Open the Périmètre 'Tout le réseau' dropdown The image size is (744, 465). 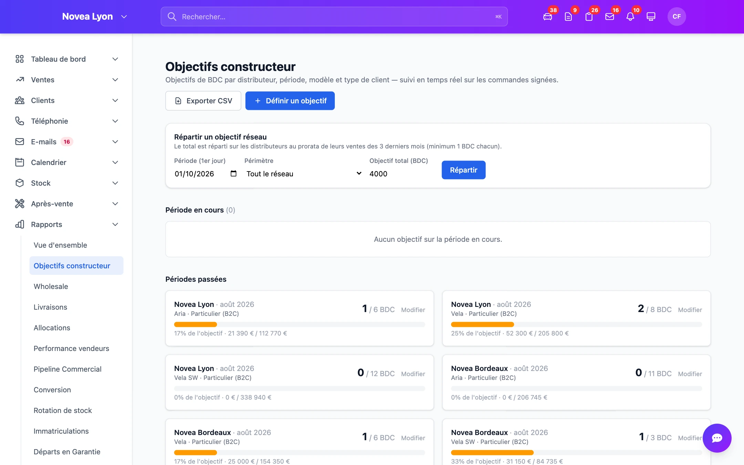304,174
